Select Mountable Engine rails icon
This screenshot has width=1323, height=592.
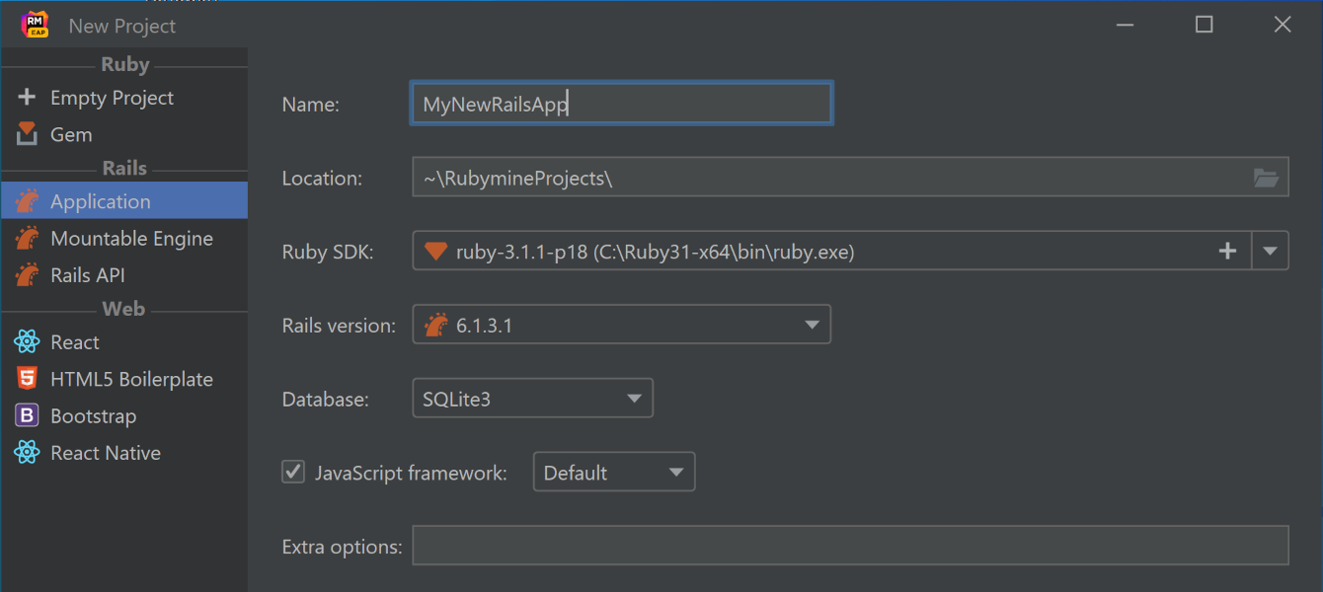[27, 239]
